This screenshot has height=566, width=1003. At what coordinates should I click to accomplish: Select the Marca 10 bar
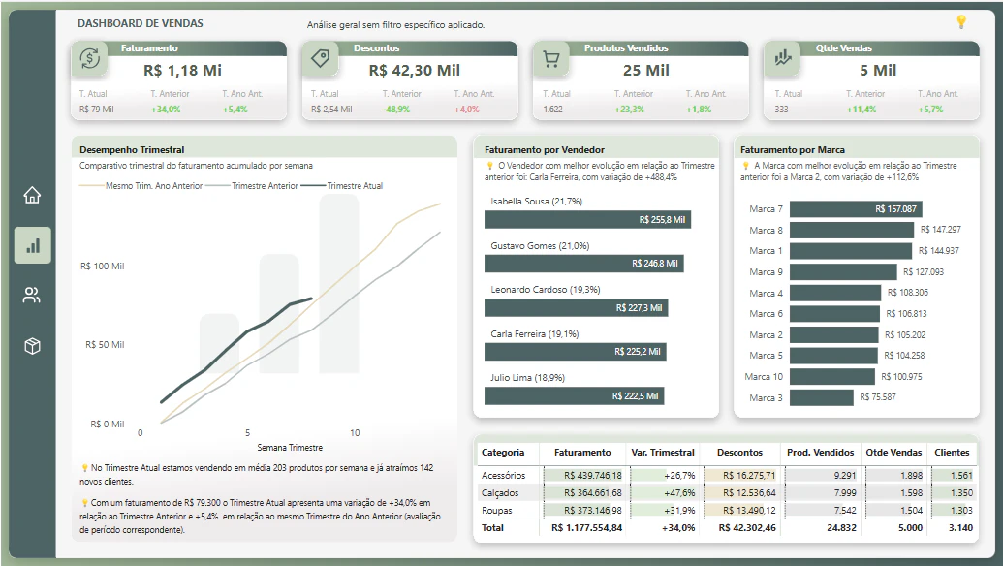point(832,377)
